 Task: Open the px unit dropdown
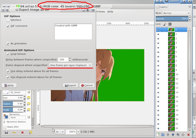coord(60,132)
